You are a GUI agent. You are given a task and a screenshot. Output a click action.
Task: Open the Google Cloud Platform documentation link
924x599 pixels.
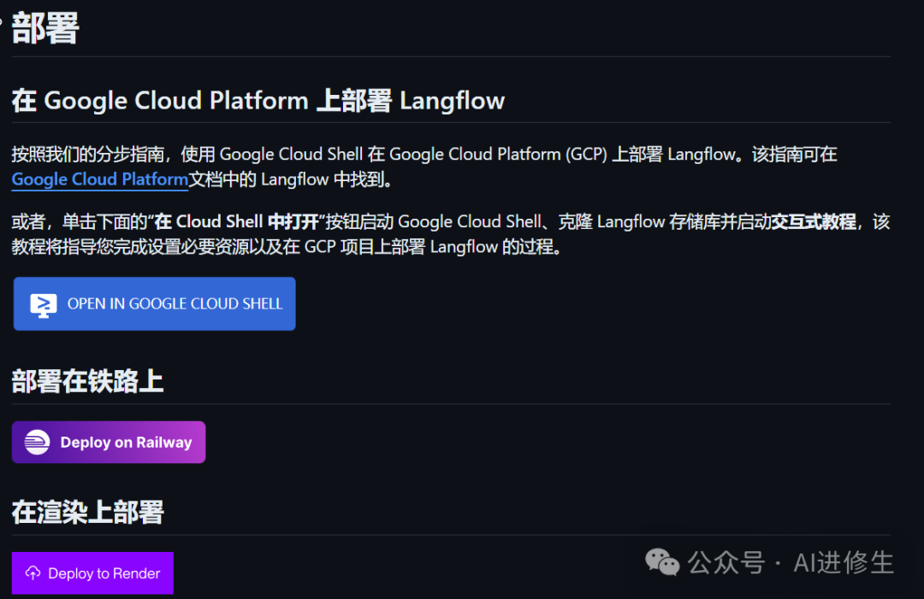(100, 179)
